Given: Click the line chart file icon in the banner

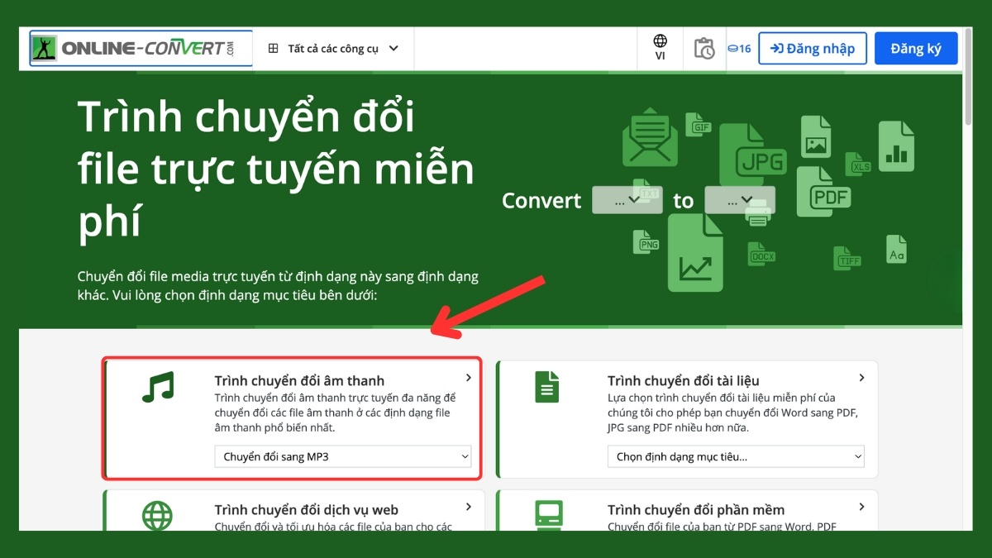Looking at the screenshot, I should click(695, 253).
